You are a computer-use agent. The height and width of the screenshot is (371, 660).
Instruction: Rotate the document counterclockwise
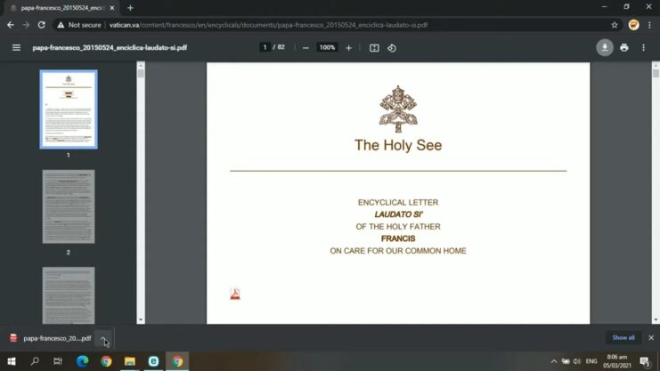tap(392, 48)
